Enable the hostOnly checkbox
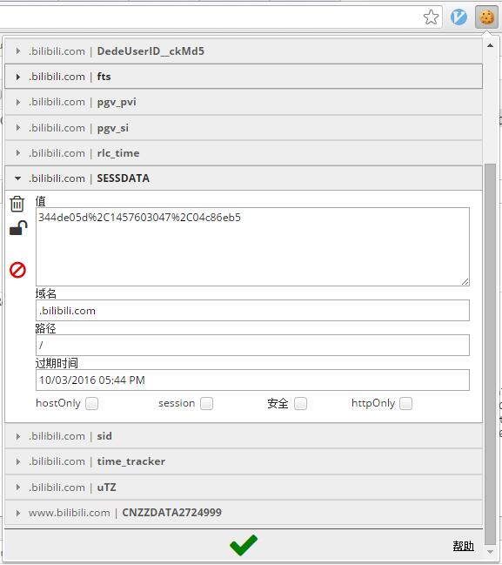Viewport: 502px width, 565px height. [x=92, y=404]
